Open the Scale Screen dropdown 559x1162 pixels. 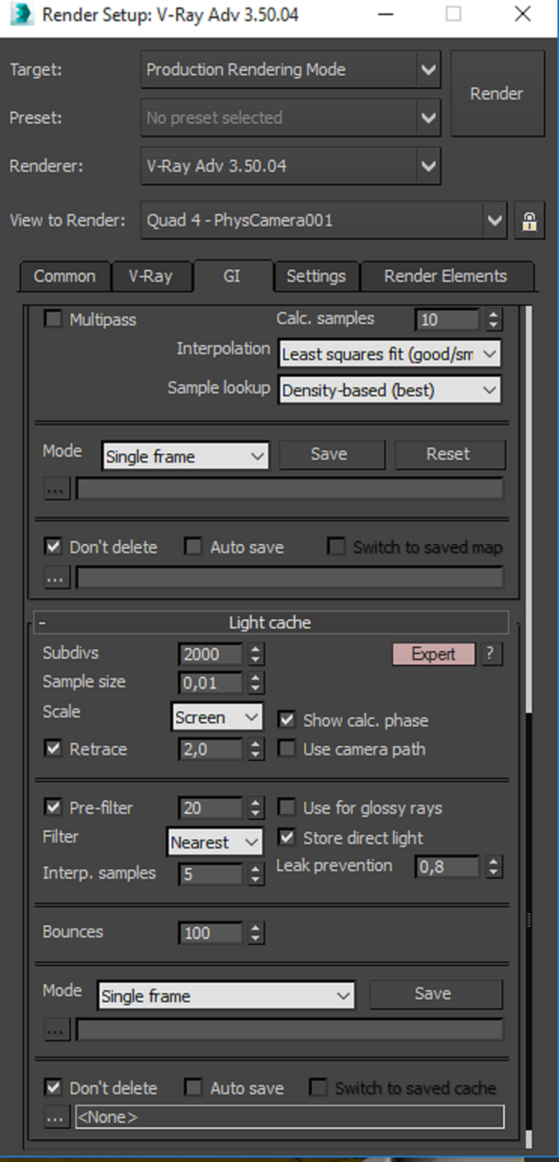[217, 717]
